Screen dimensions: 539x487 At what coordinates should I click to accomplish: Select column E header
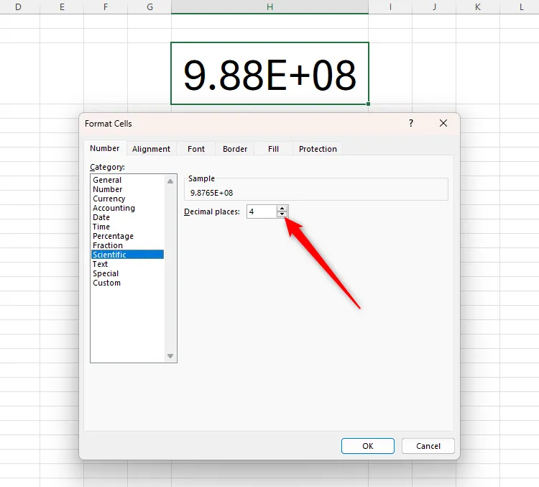(62, 7)
